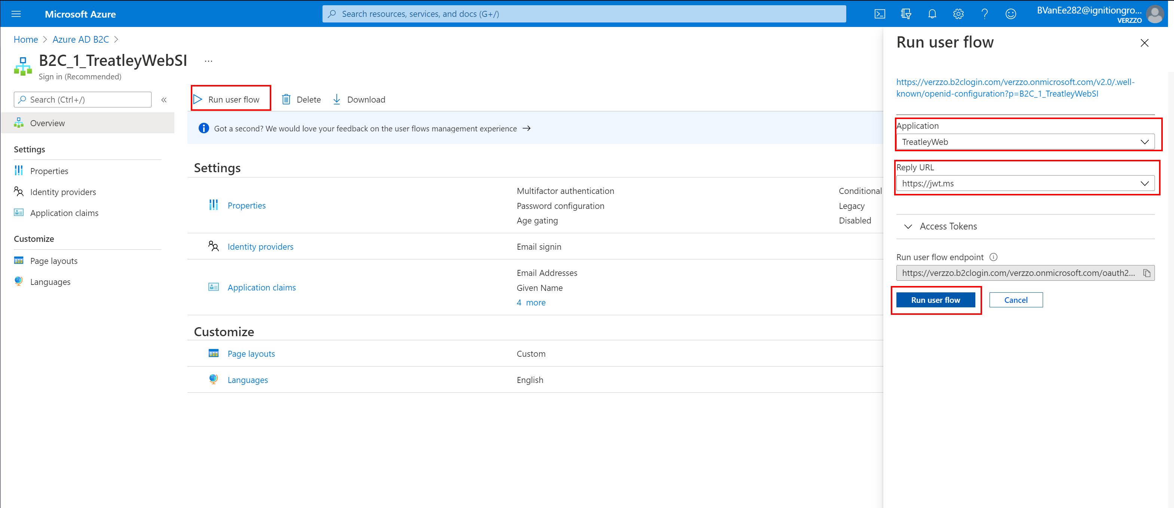This screenshot has width=1174, height=508.
Task: Click the blue Run user flow button
Action: (935, 300)
